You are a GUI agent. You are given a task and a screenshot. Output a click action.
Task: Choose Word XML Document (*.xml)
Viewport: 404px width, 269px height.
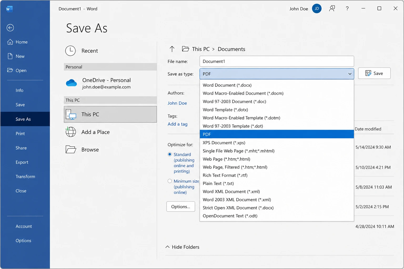(x=277, y=192)
